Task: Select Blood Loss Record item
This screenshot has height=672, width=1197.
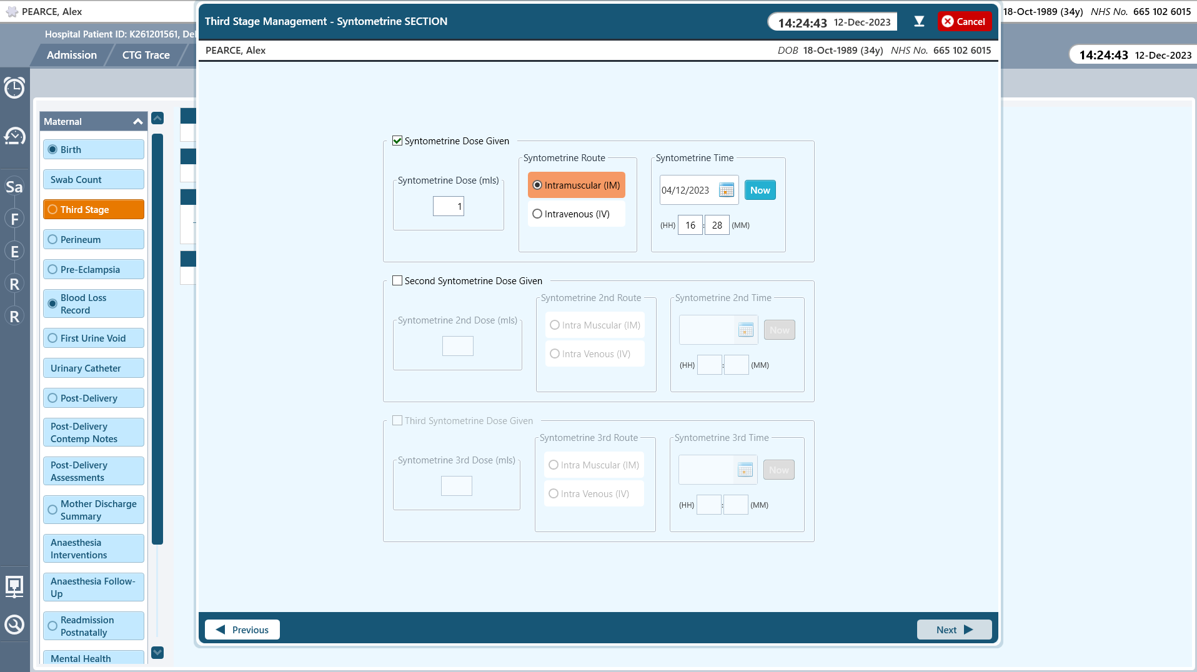Action: [x=94, y=304]
